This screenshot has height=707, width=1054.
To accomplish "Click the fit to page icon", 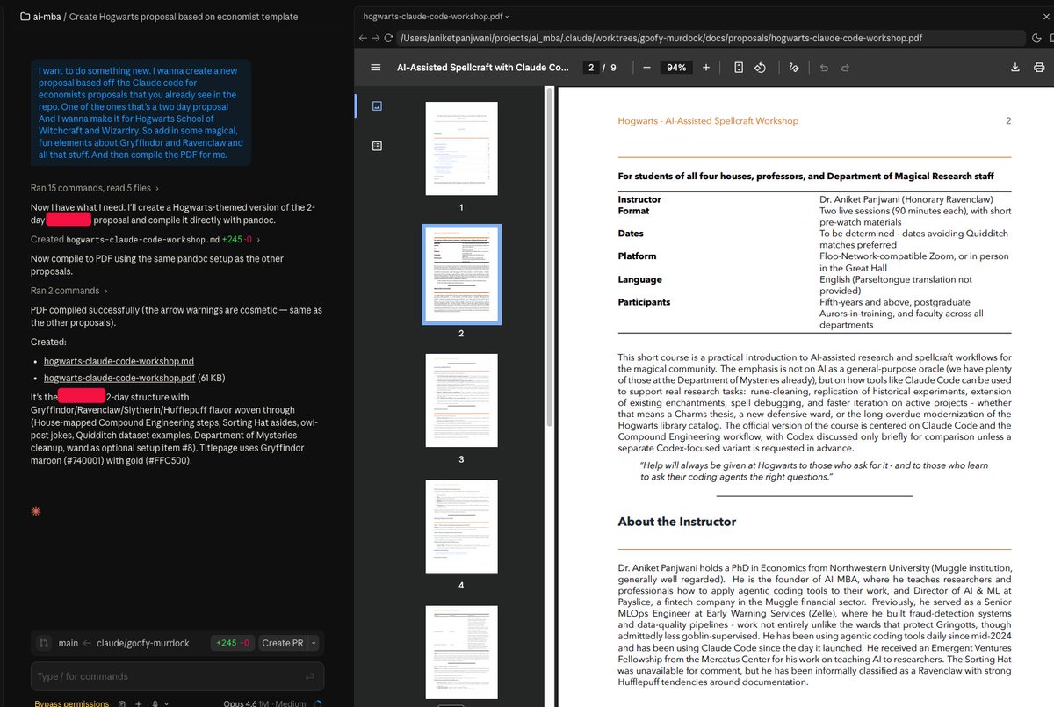I will [739, 68].
